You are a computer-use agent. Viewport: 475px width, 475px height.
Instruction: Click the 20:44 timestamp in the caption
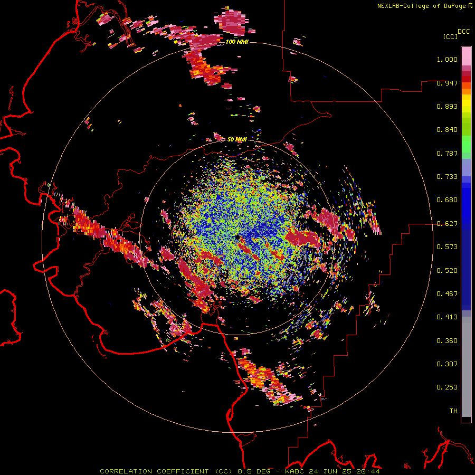[x=368, y=471]
